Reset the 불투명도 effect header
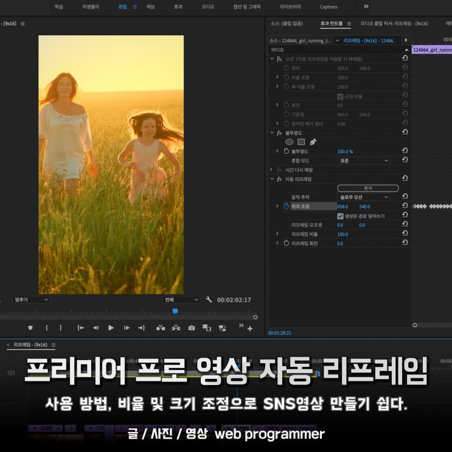This screenshot has height=452, width=452. tap(405, 132)
